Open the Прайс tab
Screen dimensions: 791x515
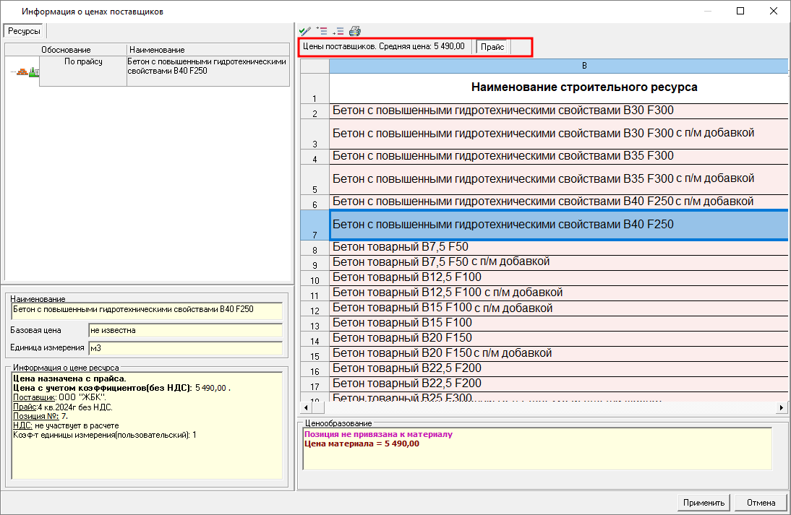[493, 46]
